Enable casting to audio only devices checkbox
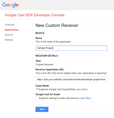Screen dimensions: 114x118 click(37, 98)
